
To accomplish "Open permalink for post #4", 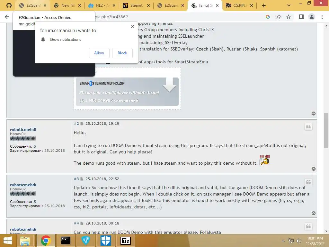I will click(76, 223).
